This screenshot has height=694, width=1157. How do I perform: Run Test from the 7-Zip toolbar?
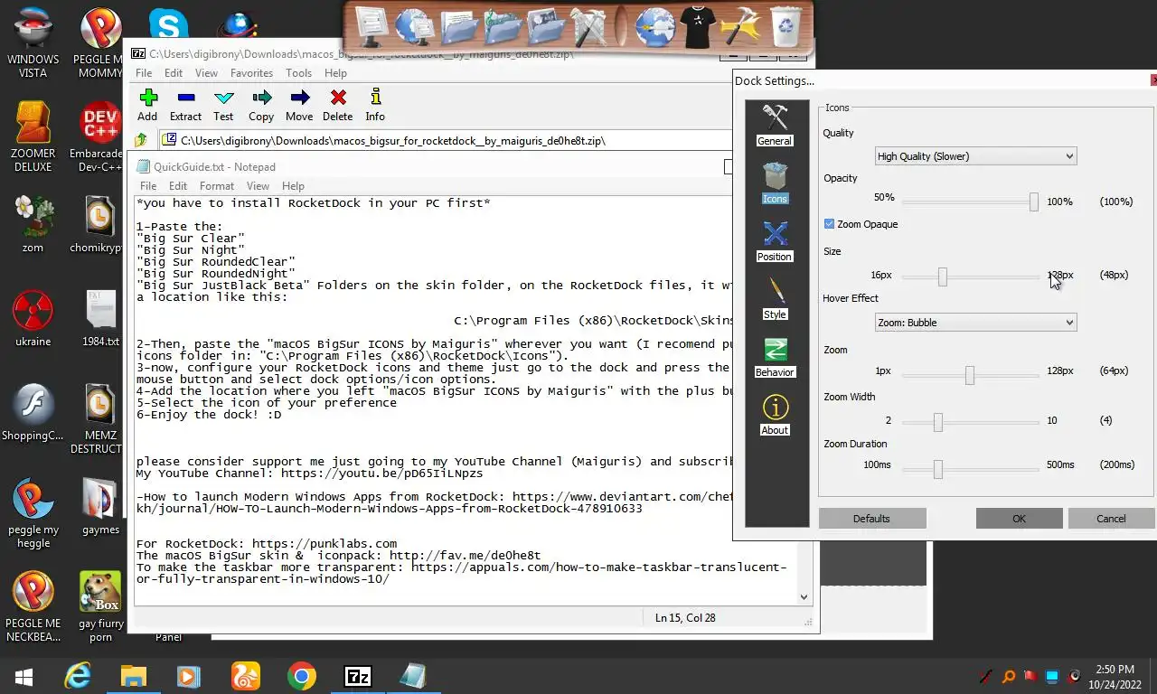pos(223,105)
